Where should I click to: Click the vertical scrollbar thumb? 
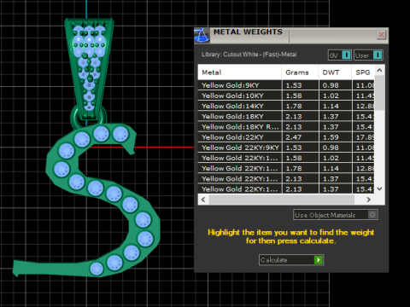pyautogui.click(x=379, y=93)
